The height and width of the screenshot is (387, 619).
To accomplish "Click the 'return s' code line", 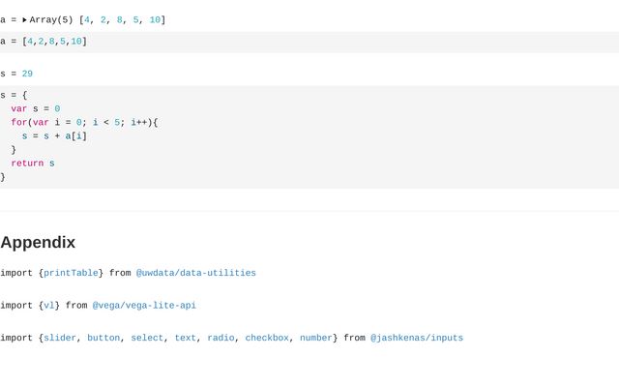I will [x=33, y=164].
